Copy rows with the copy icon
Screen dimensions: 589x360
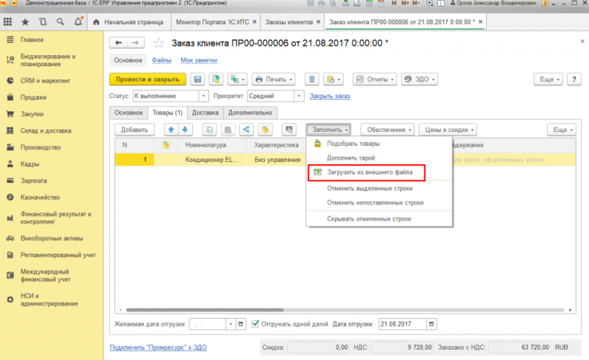210,130
